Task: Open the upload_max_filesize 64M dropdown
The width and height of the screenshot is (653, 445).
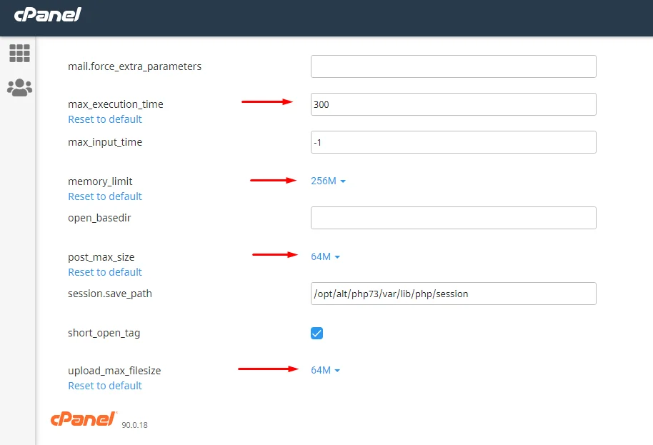Action: tap(325, 371)
